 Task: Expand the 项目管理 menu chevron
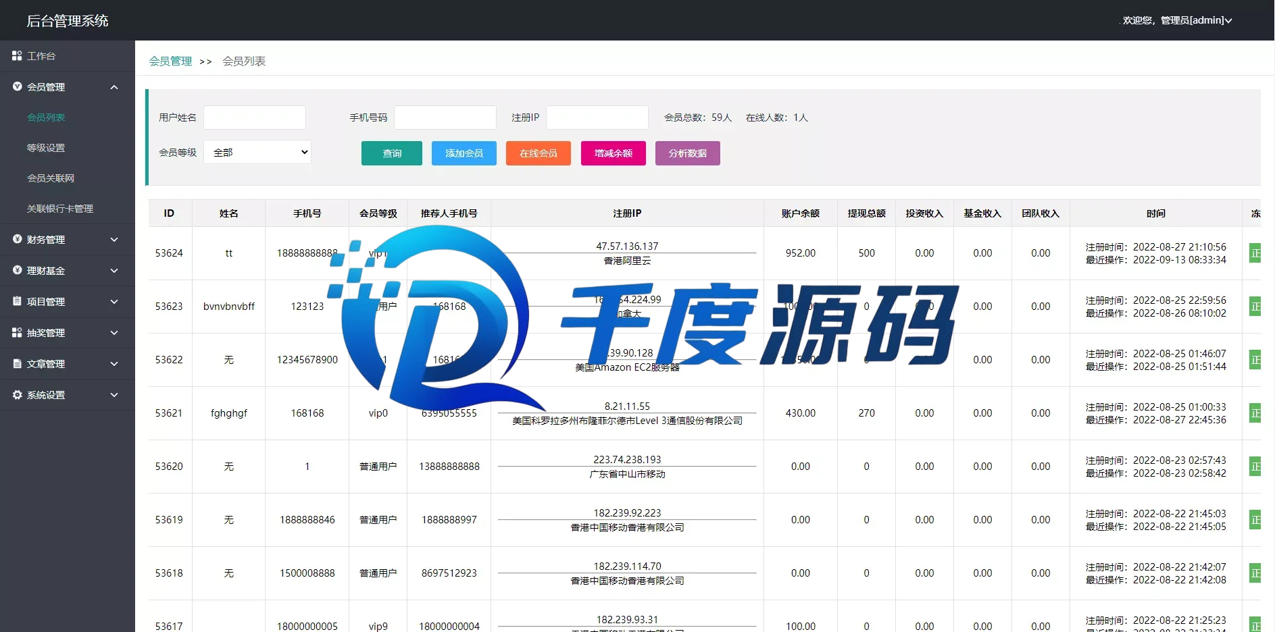pos(114,302)
